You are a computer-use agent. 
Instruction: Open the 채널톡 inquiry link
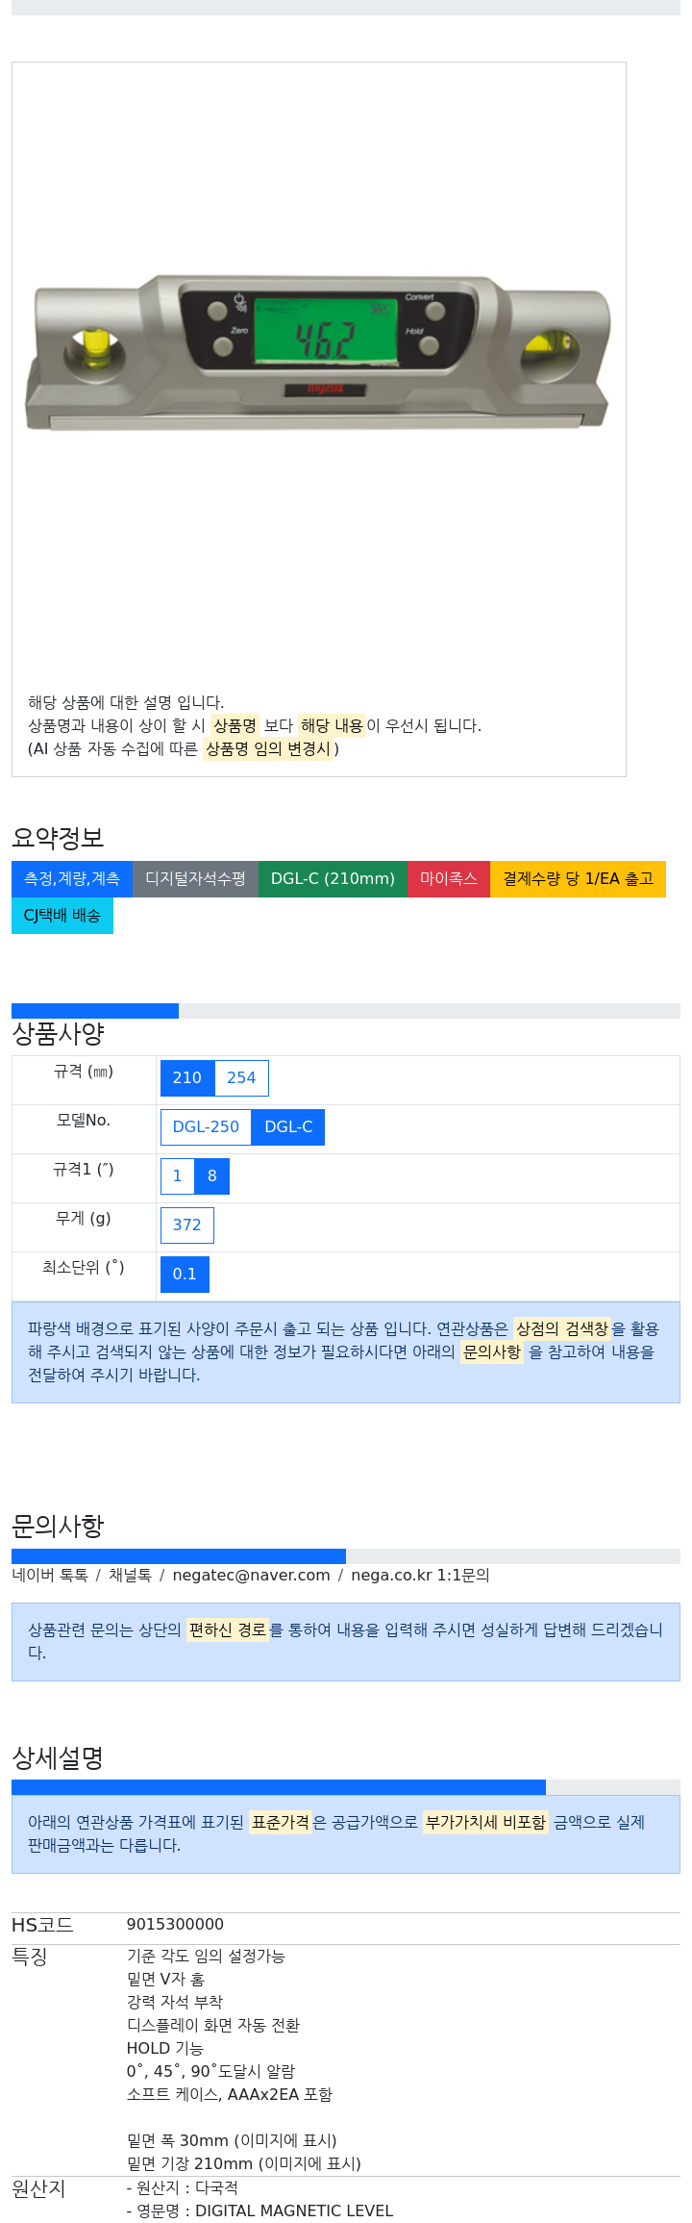[x=130, y=1576]
